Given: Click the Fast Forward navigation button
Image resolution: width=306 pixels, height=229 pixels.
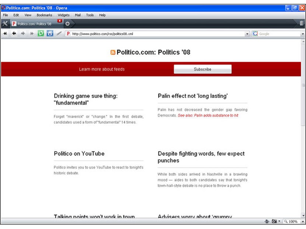Looking at the screenshot, I should tap(32, 34).
